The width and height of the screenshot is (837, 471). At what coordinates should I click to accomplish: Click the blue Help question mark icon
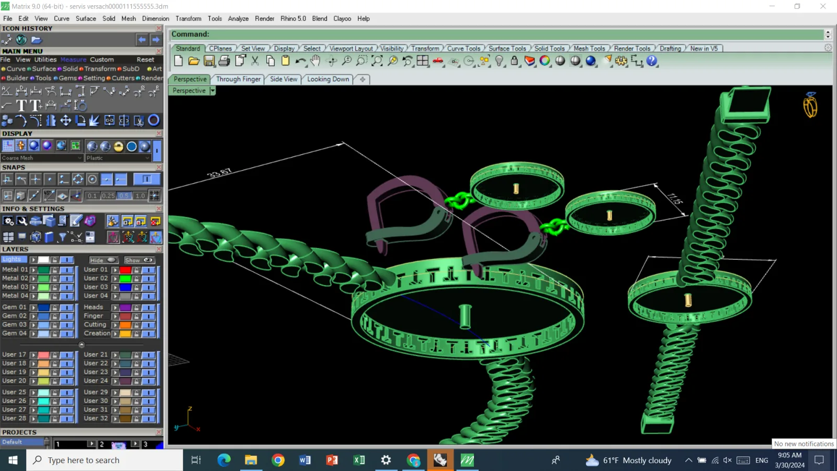652,61
